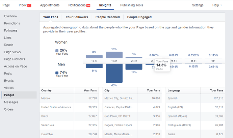Image resolution: width=233 pixels, height=138 pixels.
Task: Go to Page Views in sidebar
Action: click(x=12, y=52)
